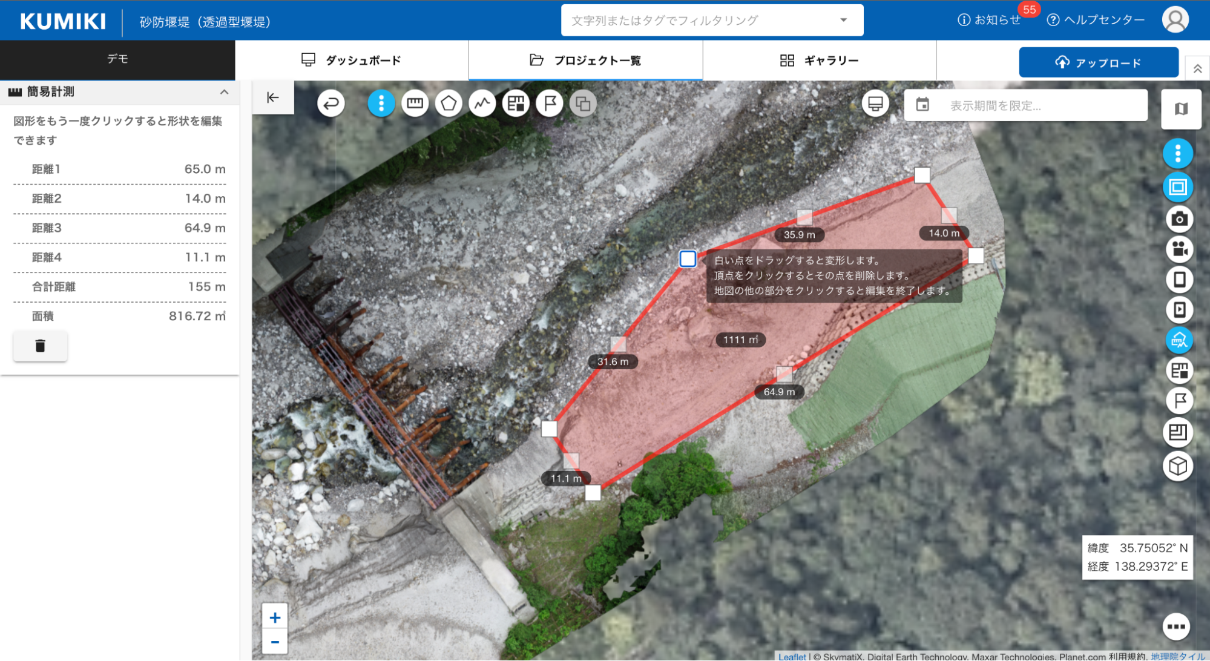Select the 距離2 14.0 m row

(x=120, y=199)
